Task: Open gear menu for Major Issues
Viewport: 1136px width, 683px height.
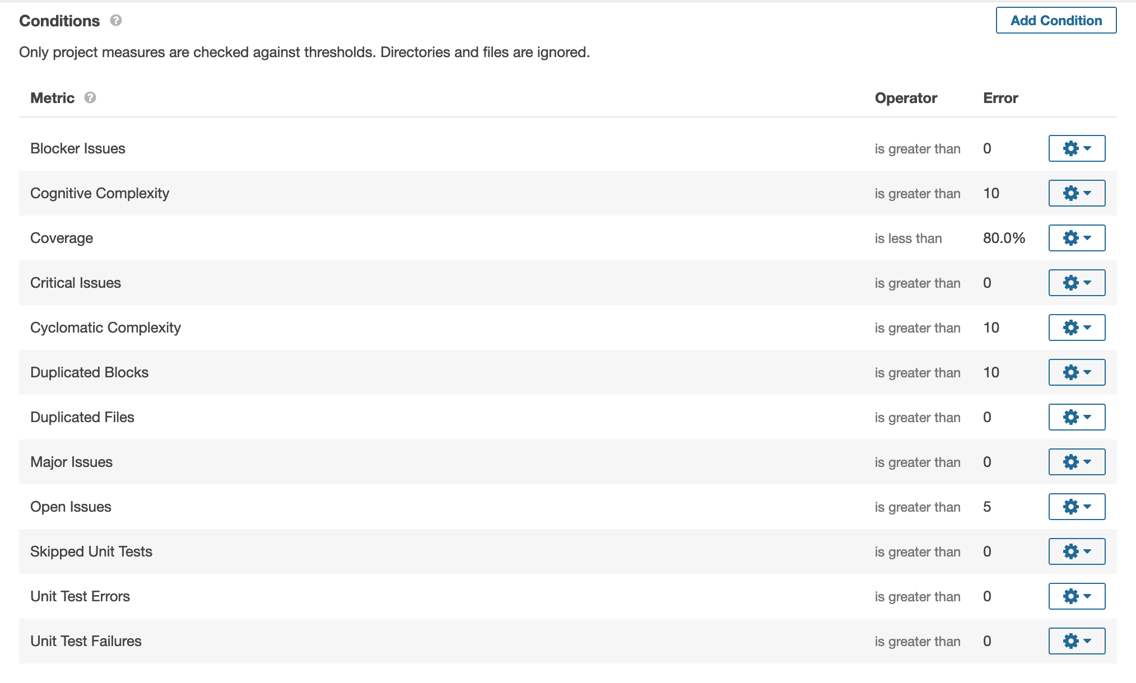Action: [1077, 462]
